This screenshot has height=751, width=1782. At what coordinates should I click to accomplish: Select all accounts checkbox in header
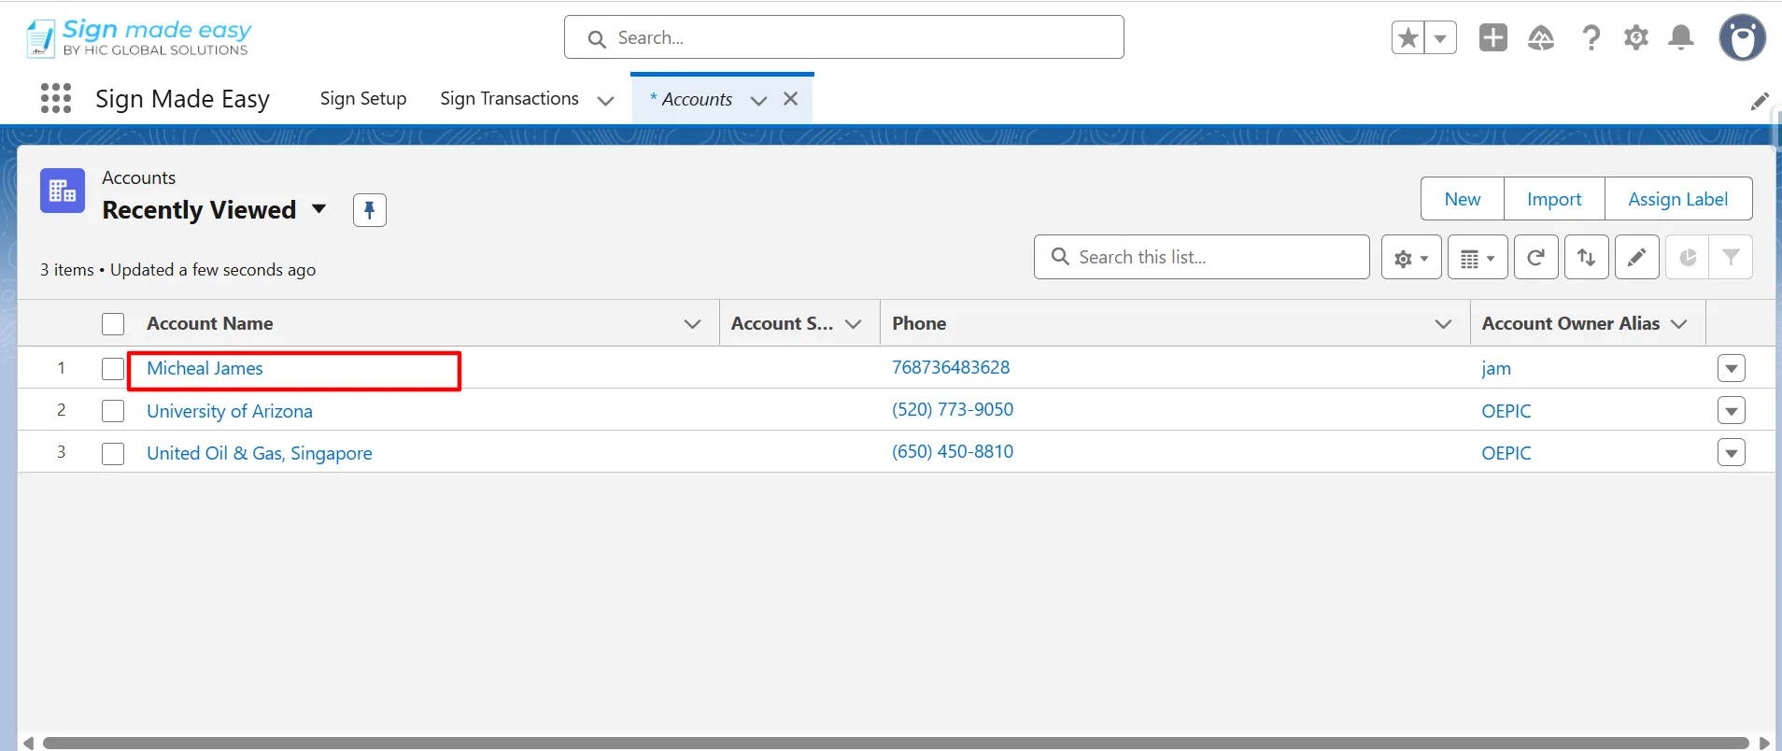click(113, 324)
